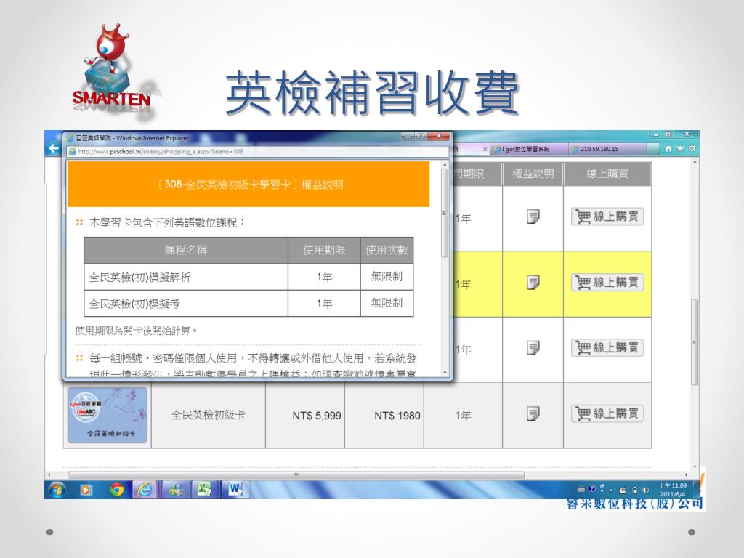The width and height of the screenshot is (744, 558).
Task: Open Excel from the taskbar
Action: click(205, 489)
